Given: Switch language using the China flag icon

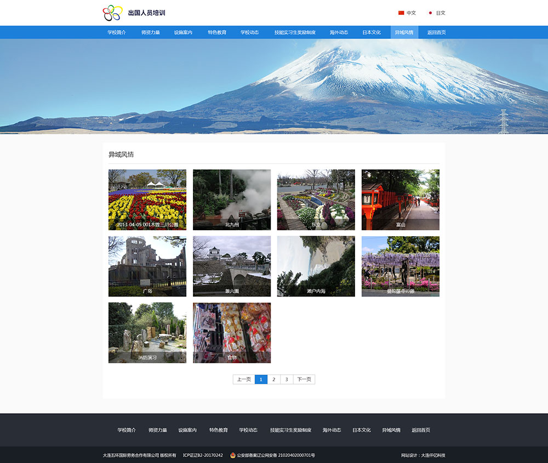Looking at the screenshot, I should pos(401,13).
